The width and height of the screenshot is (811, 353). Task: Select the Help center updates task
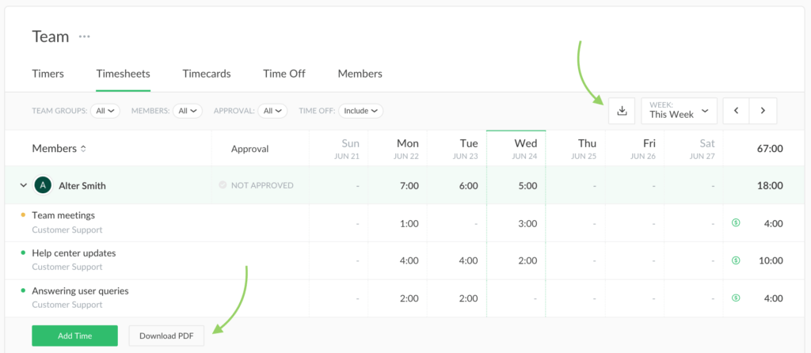pos(74,253)
